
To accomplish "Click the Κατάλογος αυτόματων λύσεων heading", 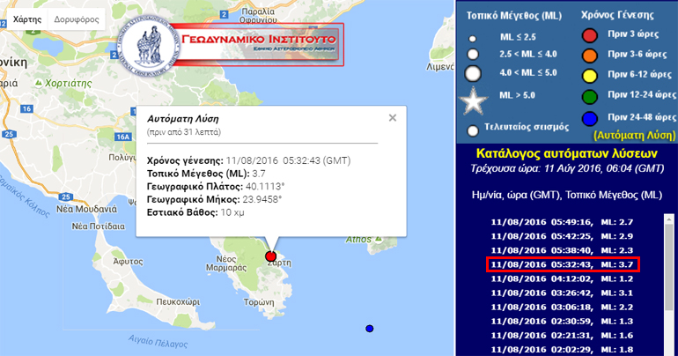I will click(x=566, y=153).
